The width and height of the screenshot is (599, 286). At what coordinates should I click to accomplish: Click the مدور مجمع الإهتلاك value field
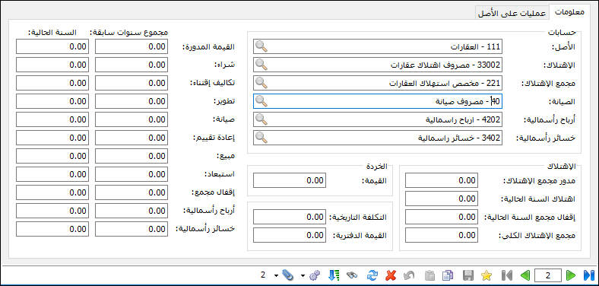pos(441,180)
